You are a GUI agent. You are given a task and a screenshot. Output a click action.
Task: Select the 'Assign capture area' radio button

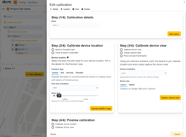pyautogui.click(x=121, y=53)
